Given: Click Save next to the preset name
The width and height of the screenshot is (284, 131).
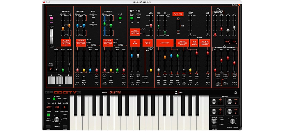Looking at the screenshot, I should (181, 93).
